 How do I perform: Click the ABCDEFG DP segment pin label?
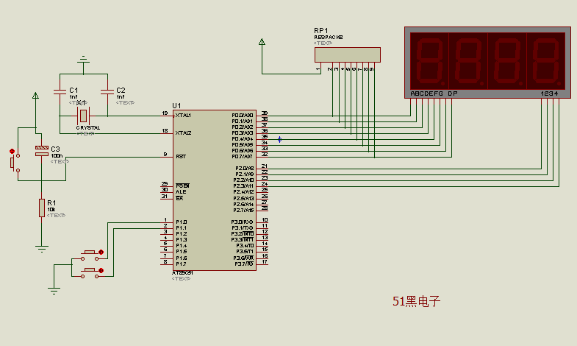(x=434, y=93)
